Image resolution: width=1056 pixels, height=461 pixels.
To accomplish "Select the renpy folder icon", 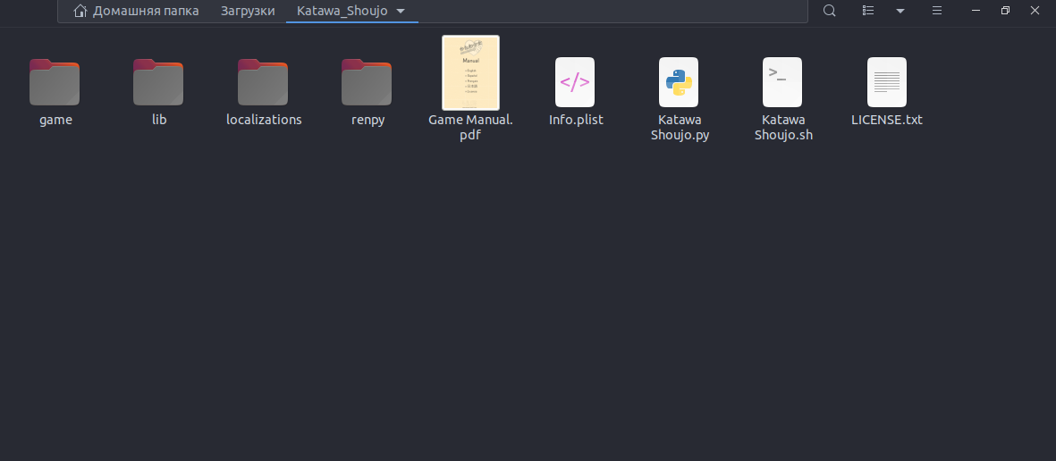I will (367, 82).
